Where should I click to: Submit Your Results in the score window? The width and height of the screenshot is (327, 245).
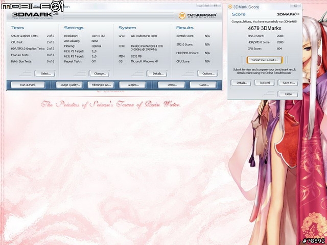(x=265, y=60)
